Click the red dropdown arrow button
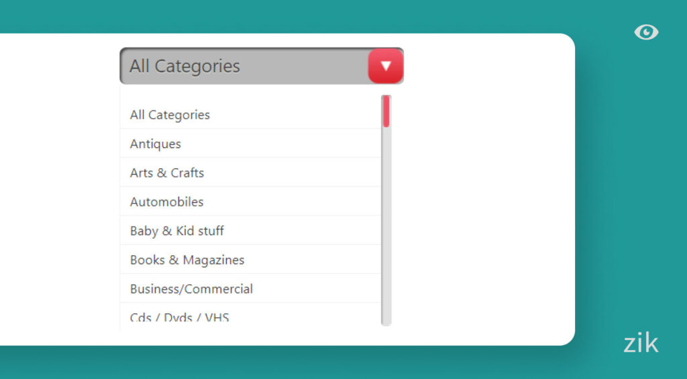 [x=386, y=66]
